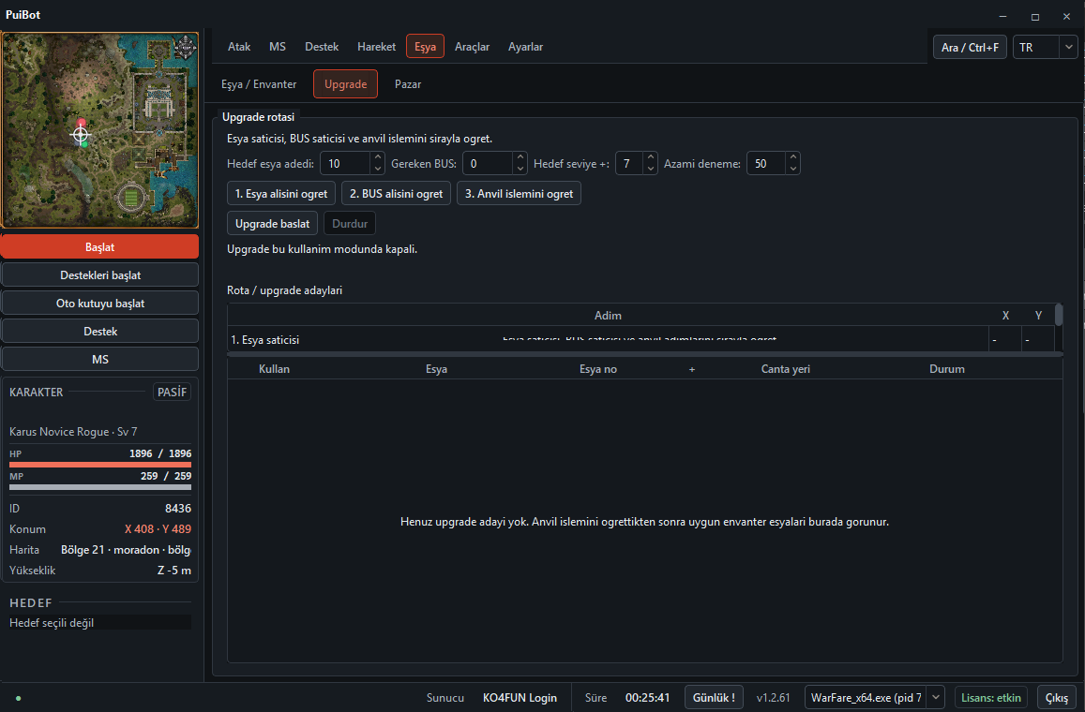The height and width of the screenshot is (712, 1085).
Task: Click the crosshair marker on the minimap
Action: (x=81, y=135)
